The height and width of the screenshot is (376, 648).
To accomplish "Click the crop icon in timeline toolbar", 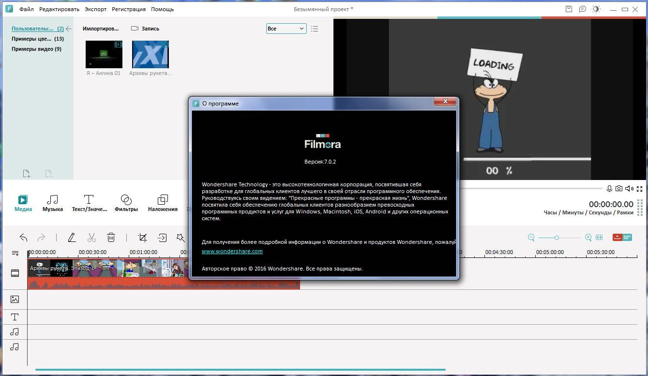I will pos(142,238).
